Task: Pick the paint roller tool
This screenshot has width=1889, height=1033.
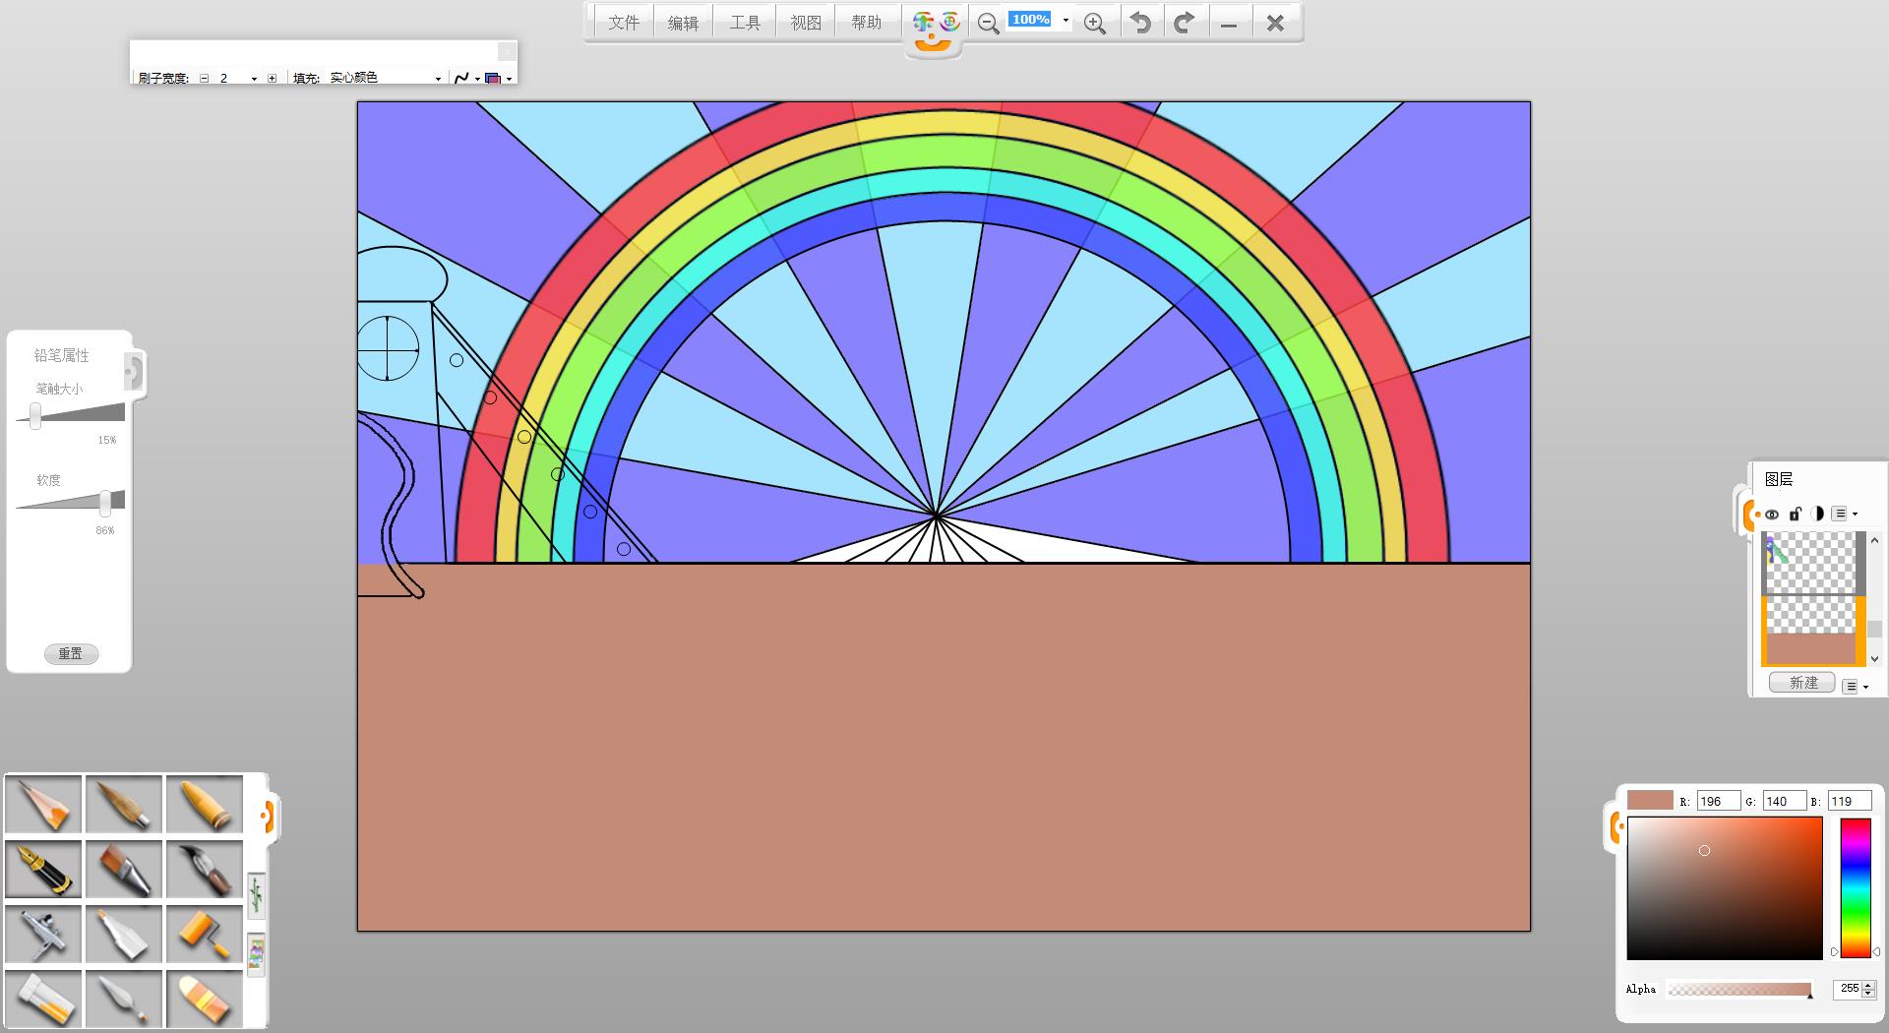Action: click(205, 934)
